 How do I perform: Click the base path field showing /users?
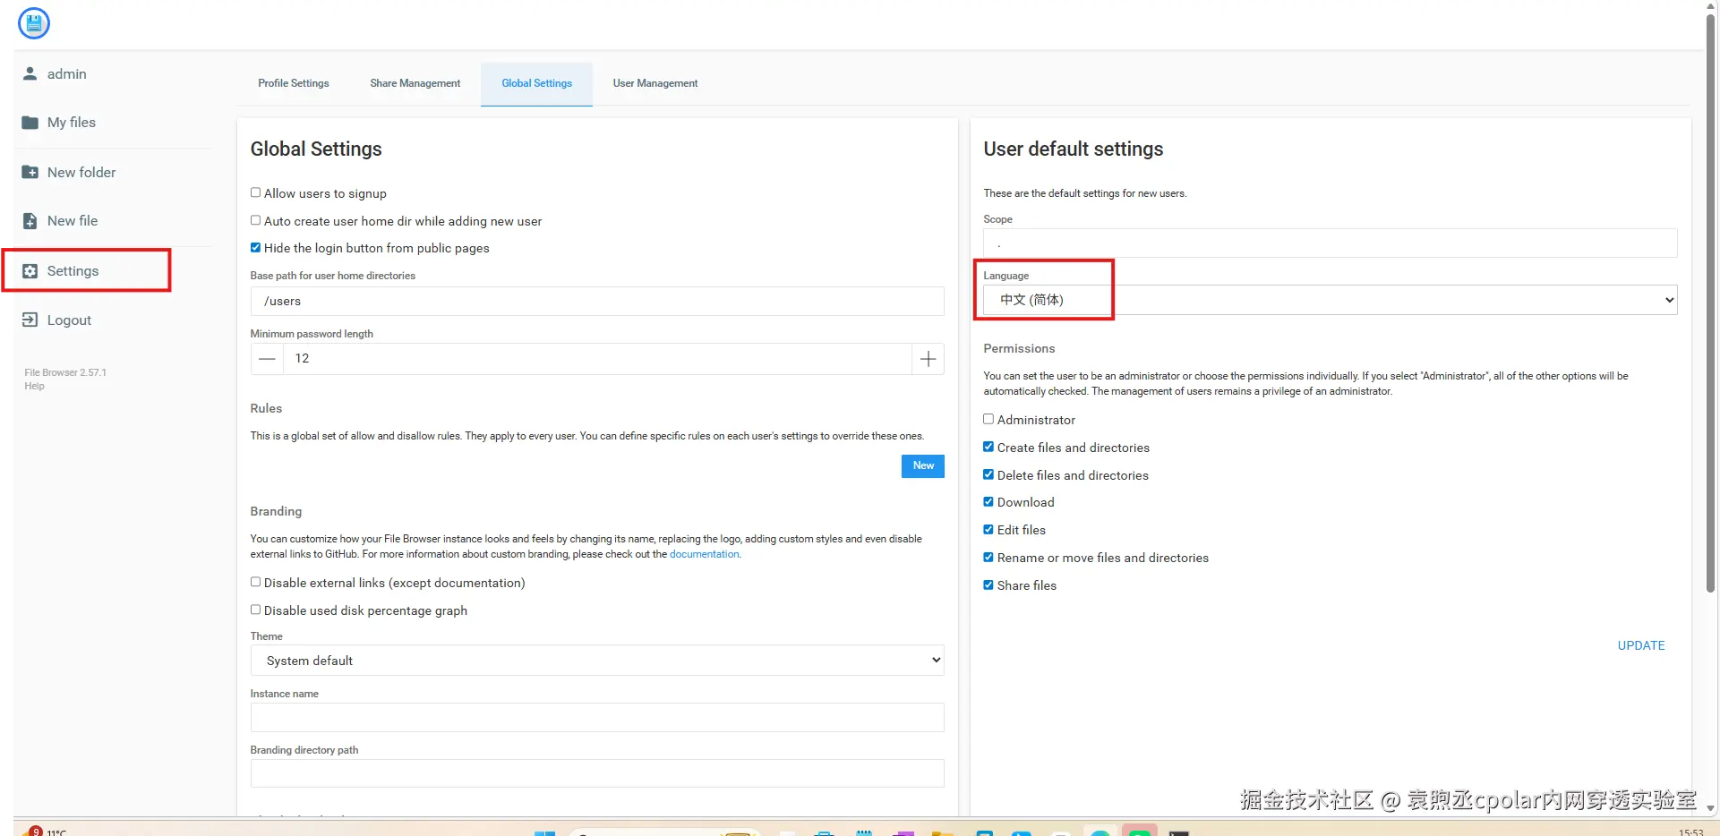pyautogui.click(x=597, y=302)
